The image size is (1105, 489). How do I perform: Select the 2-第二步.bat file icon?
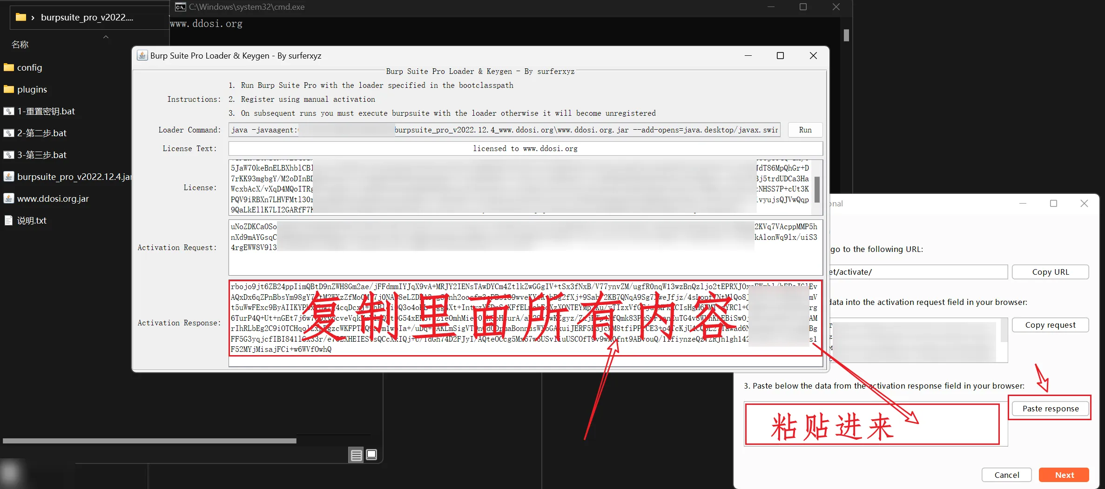pos(9,133)
